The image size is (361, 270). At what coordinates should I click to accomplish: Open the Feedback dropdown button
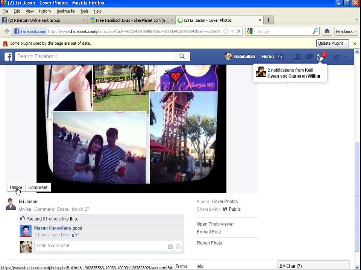pos(346,31)
